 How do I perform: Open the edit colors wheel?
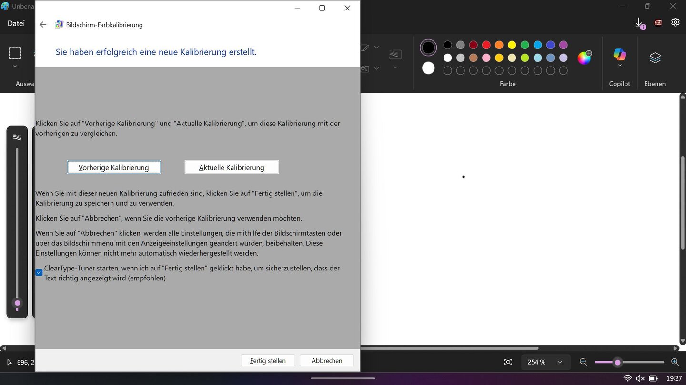click(584, 58)
